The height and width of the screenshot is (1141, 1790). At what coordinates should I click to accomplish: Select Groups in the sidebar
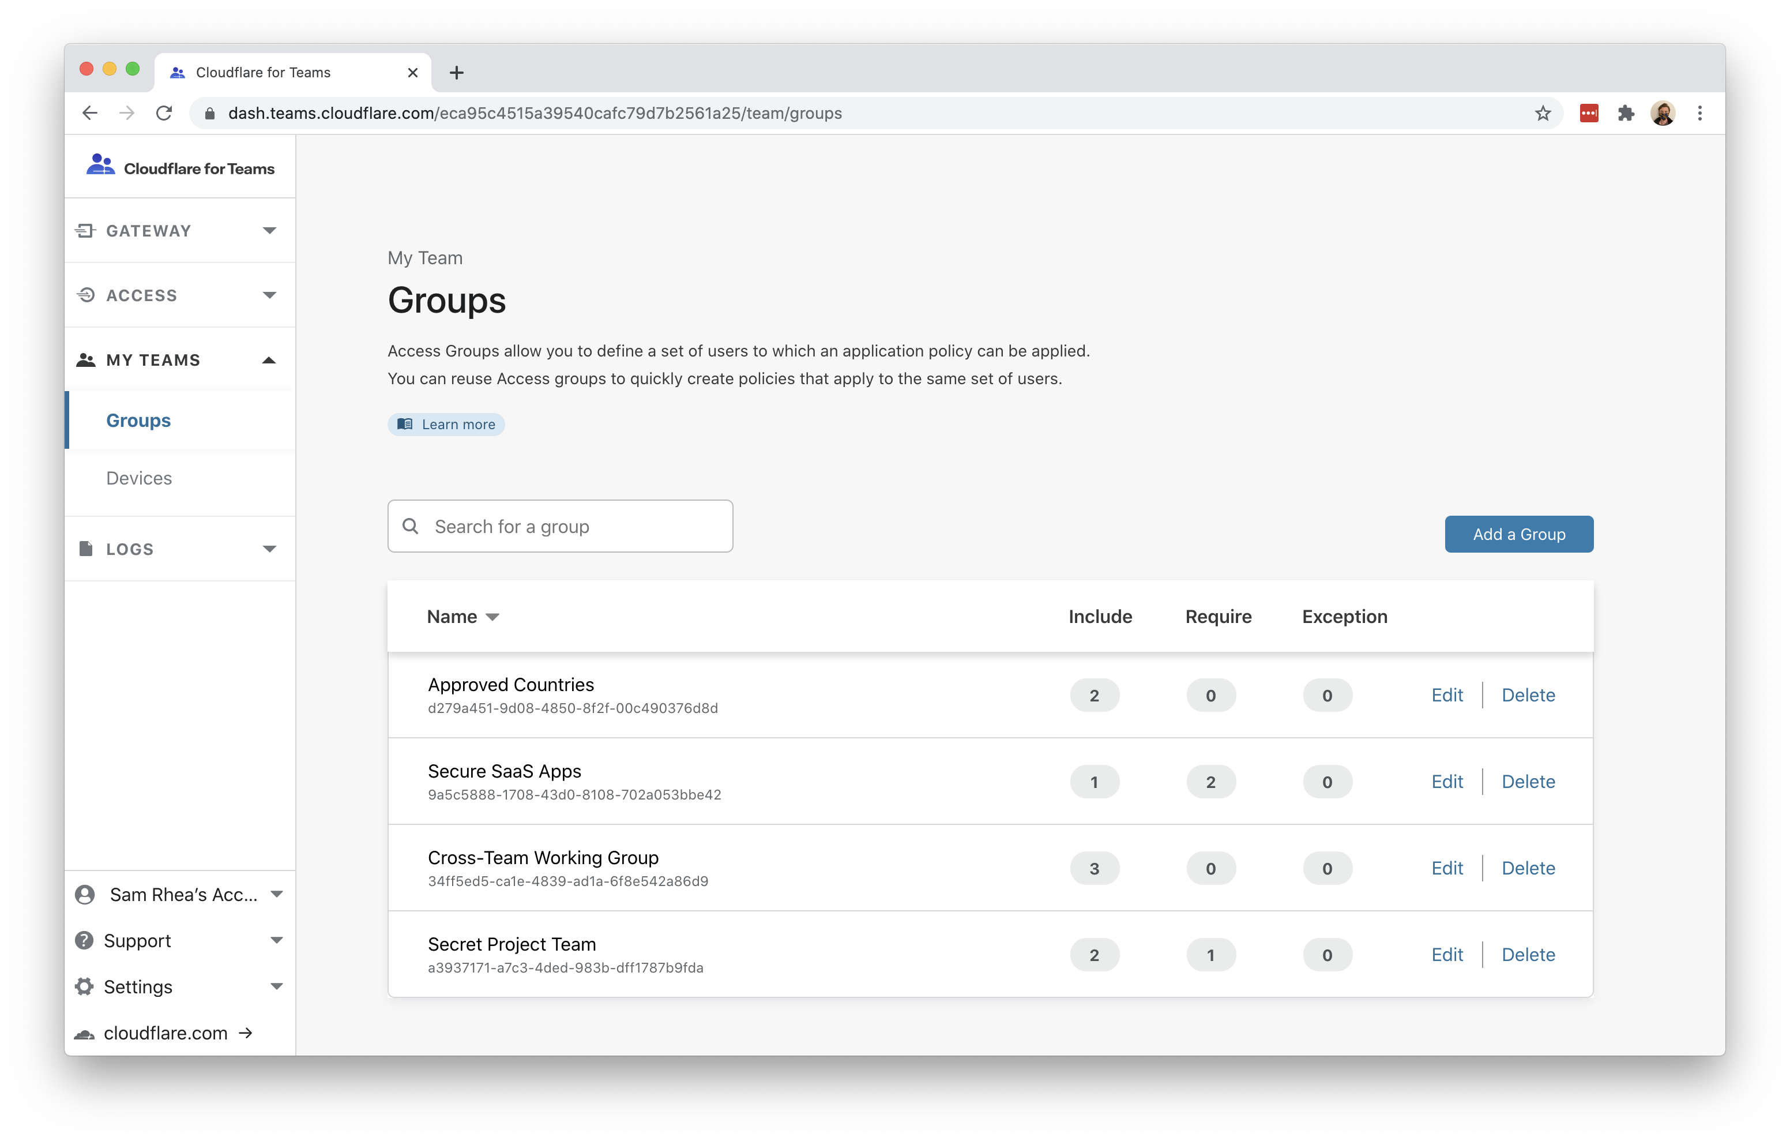[x=138, y=421]
